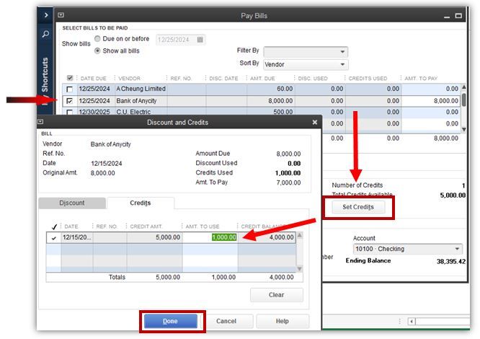The width and height of the screenshot is (480, 339).
Task: Click the AMT. DUE column header
Action: click(262, 79)
